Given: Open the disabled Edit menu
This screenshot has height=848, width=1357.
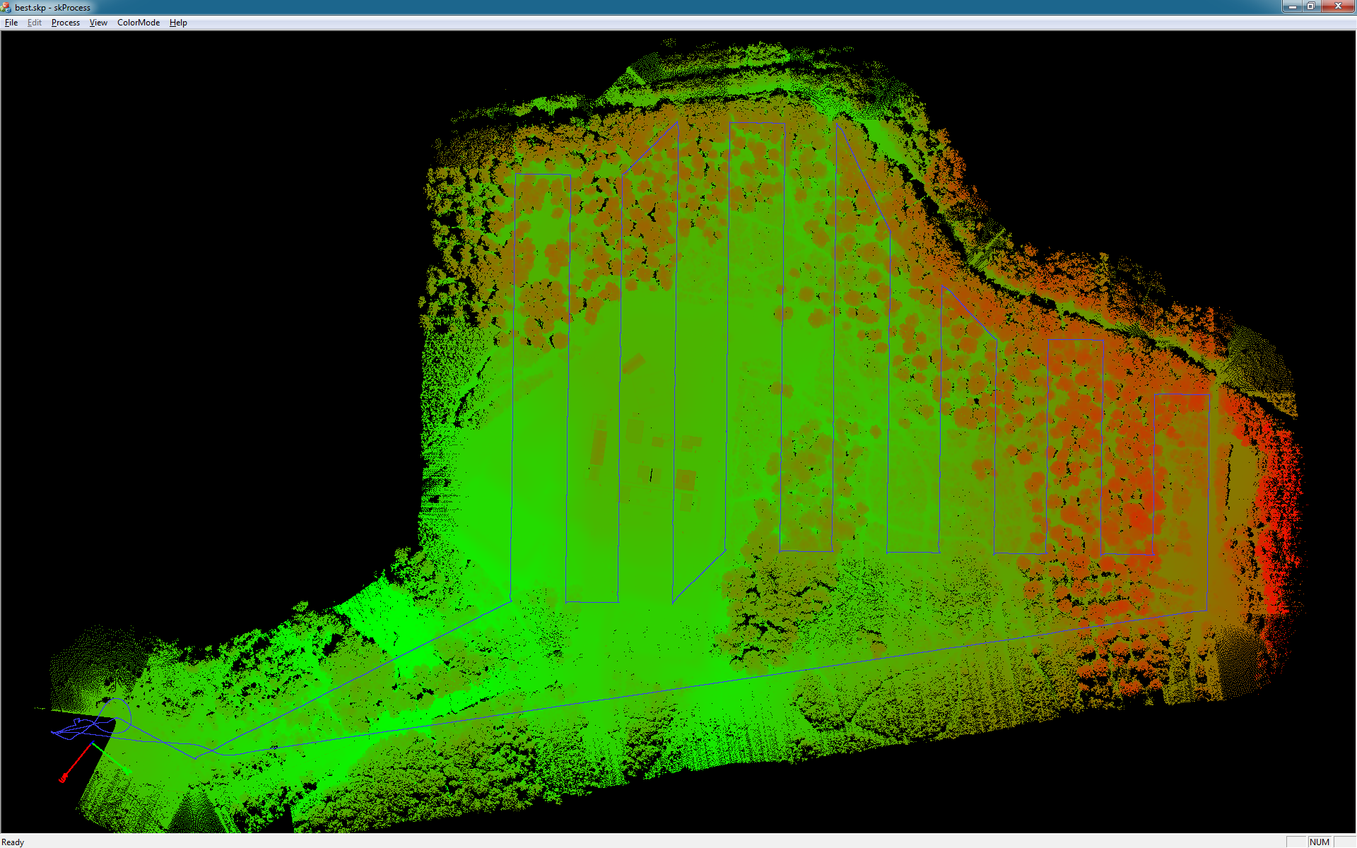Looking at the screenshot, I should (x=35, y=23).
